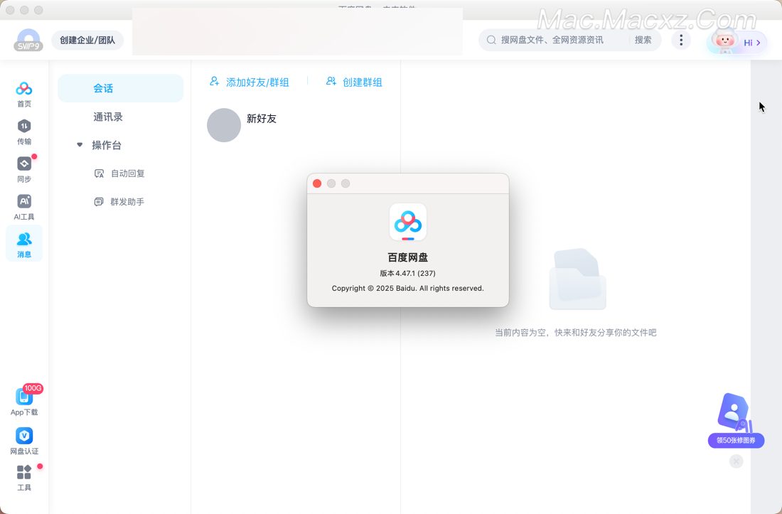Open App下载 in the sidebar
Viewport: 782px width, 514px height.
[24, 402]
